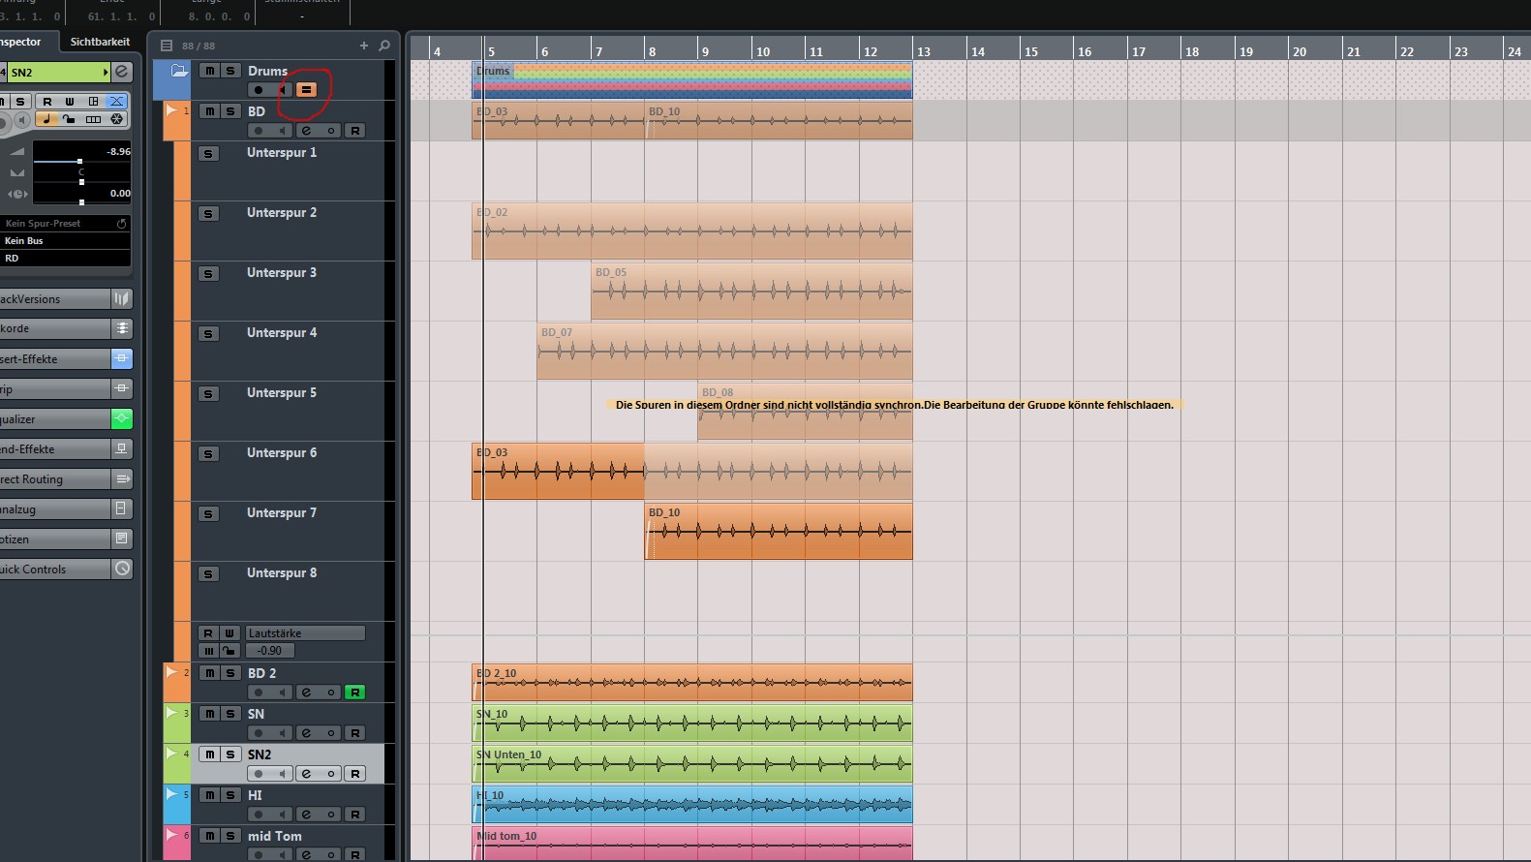The height and width of the screenshot is (862, 1531).
Task: Open channel settings for the BD track
Action: [306, 131]
